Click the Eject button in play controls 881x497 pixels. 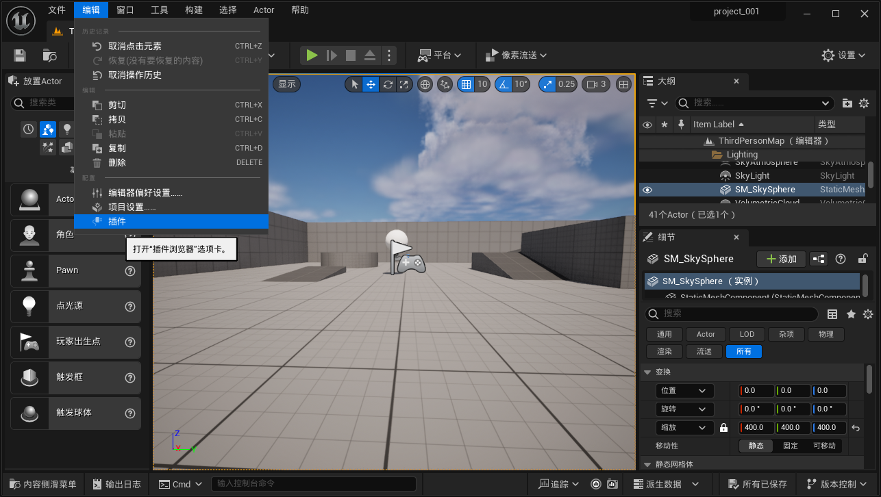click(x=370, y=55)
